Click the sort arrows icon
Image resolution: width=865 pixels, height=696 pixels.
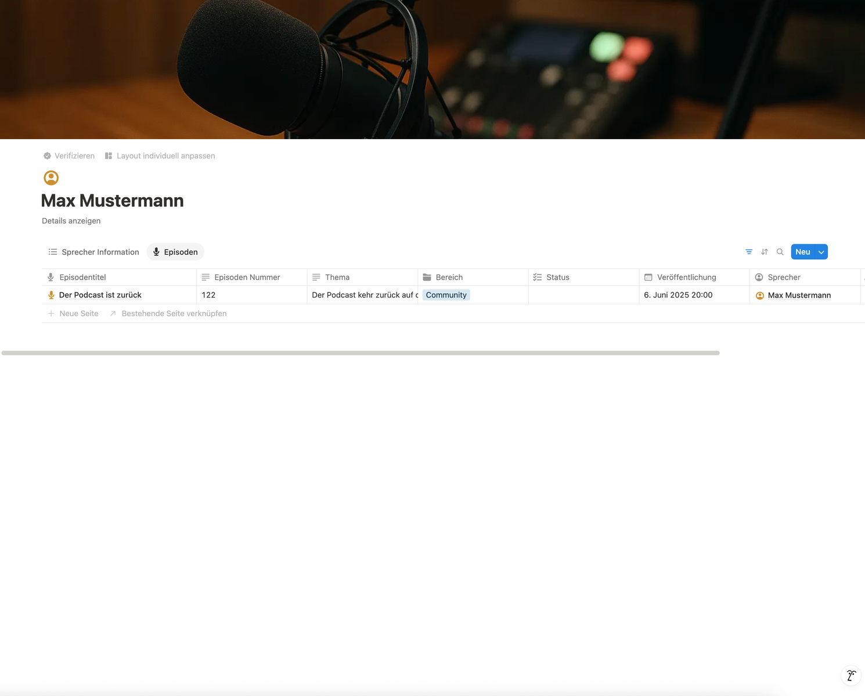(765, 252)
